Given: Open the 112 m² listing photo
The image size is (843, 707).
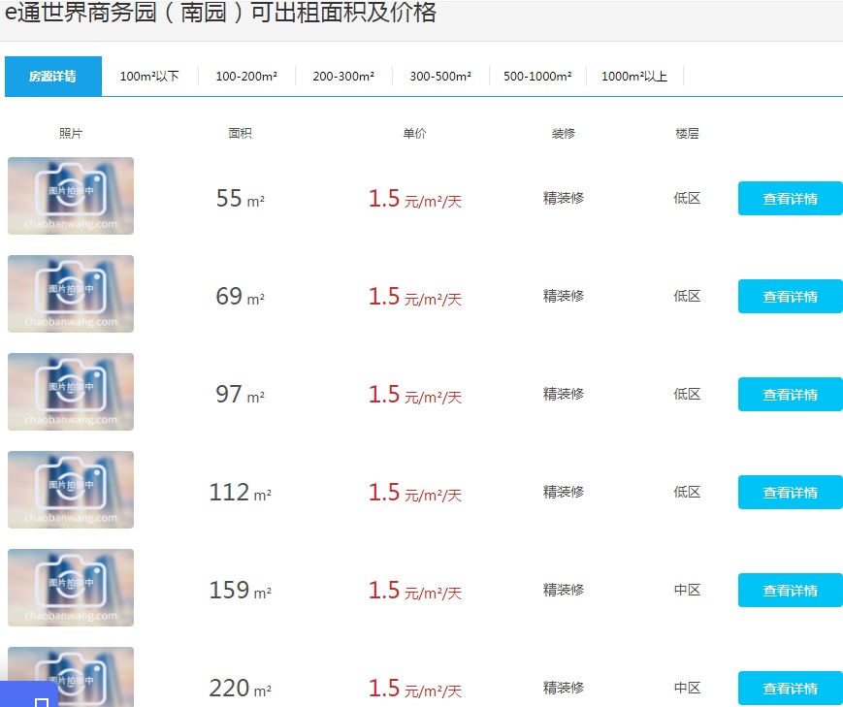Looking at the screenshot, I should 71,489.
